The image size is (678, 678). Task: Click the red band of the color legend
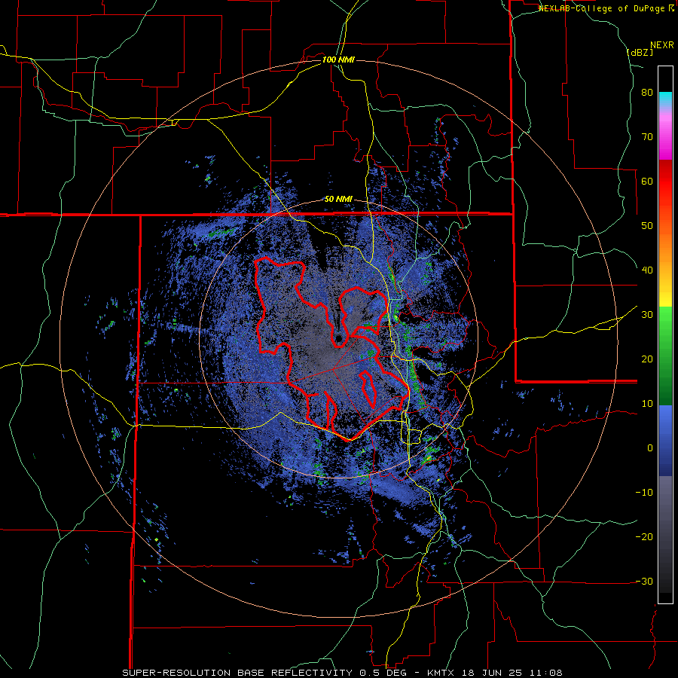665,182
